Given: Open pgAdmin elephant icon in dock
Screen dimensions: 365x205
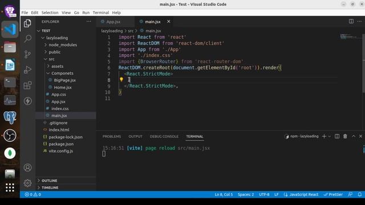Looking at the screenshot, I should (10, 117).
